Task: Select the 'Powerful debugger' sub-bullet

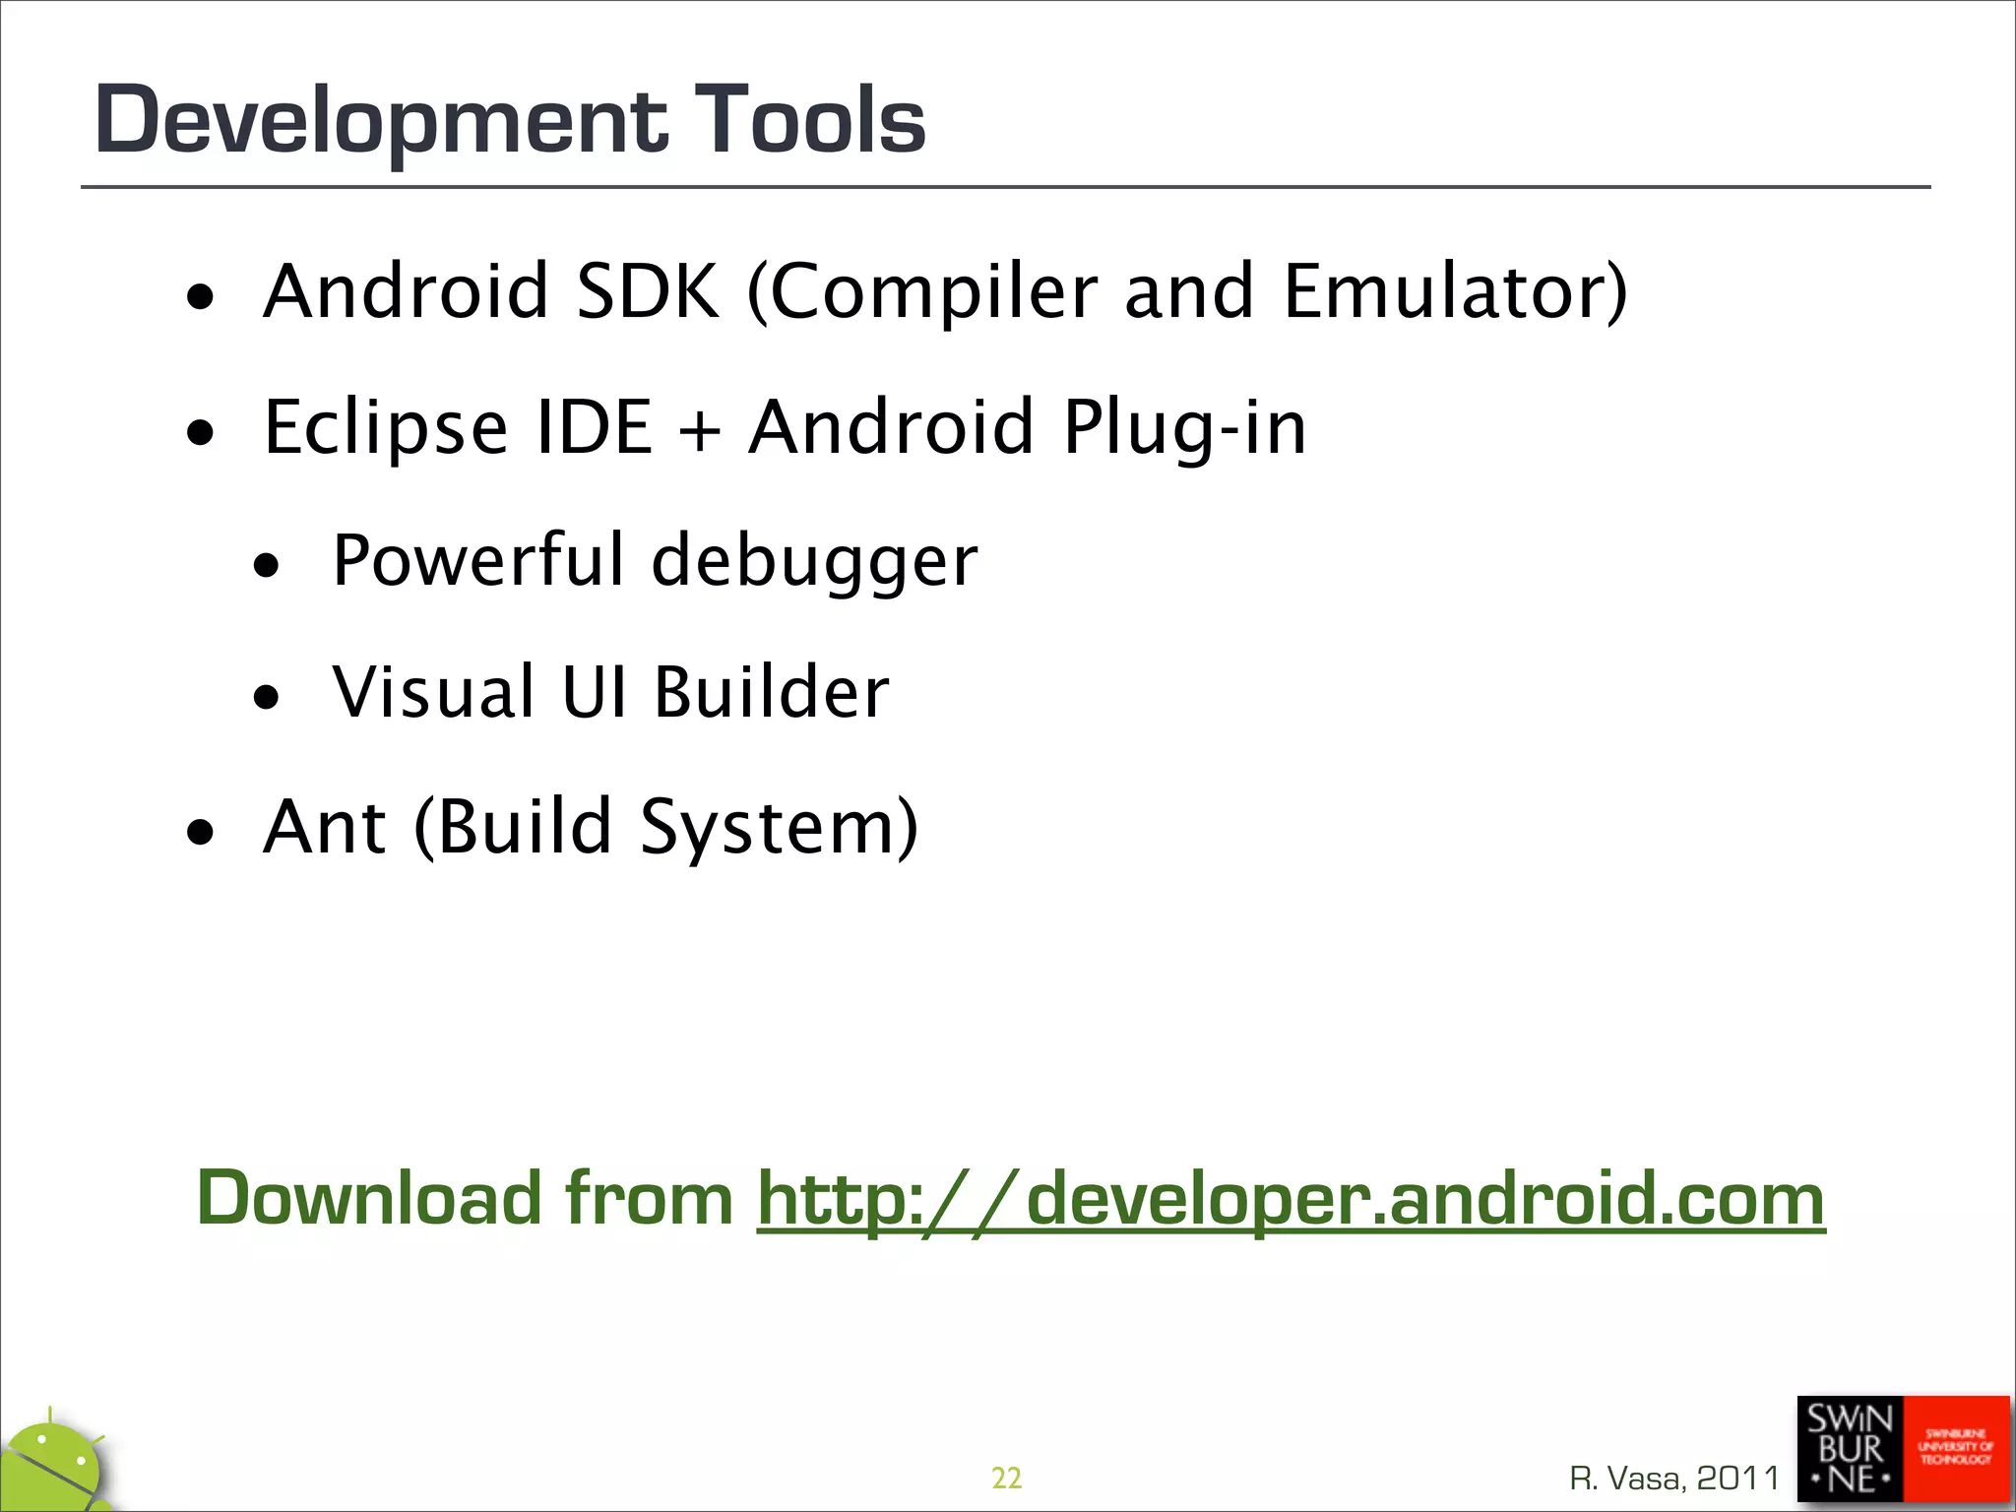Action: click(656, 560)
